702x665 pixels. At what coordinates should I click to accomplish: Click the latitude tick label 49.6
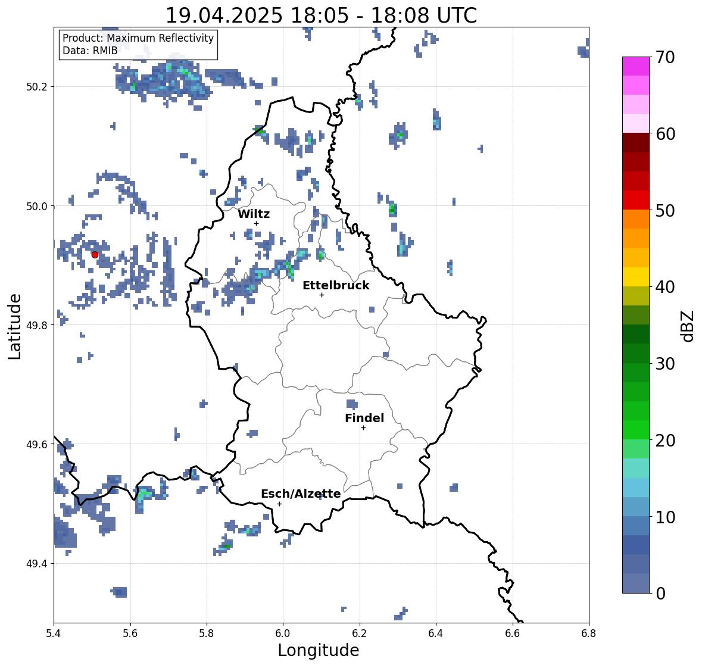point(37,444)
